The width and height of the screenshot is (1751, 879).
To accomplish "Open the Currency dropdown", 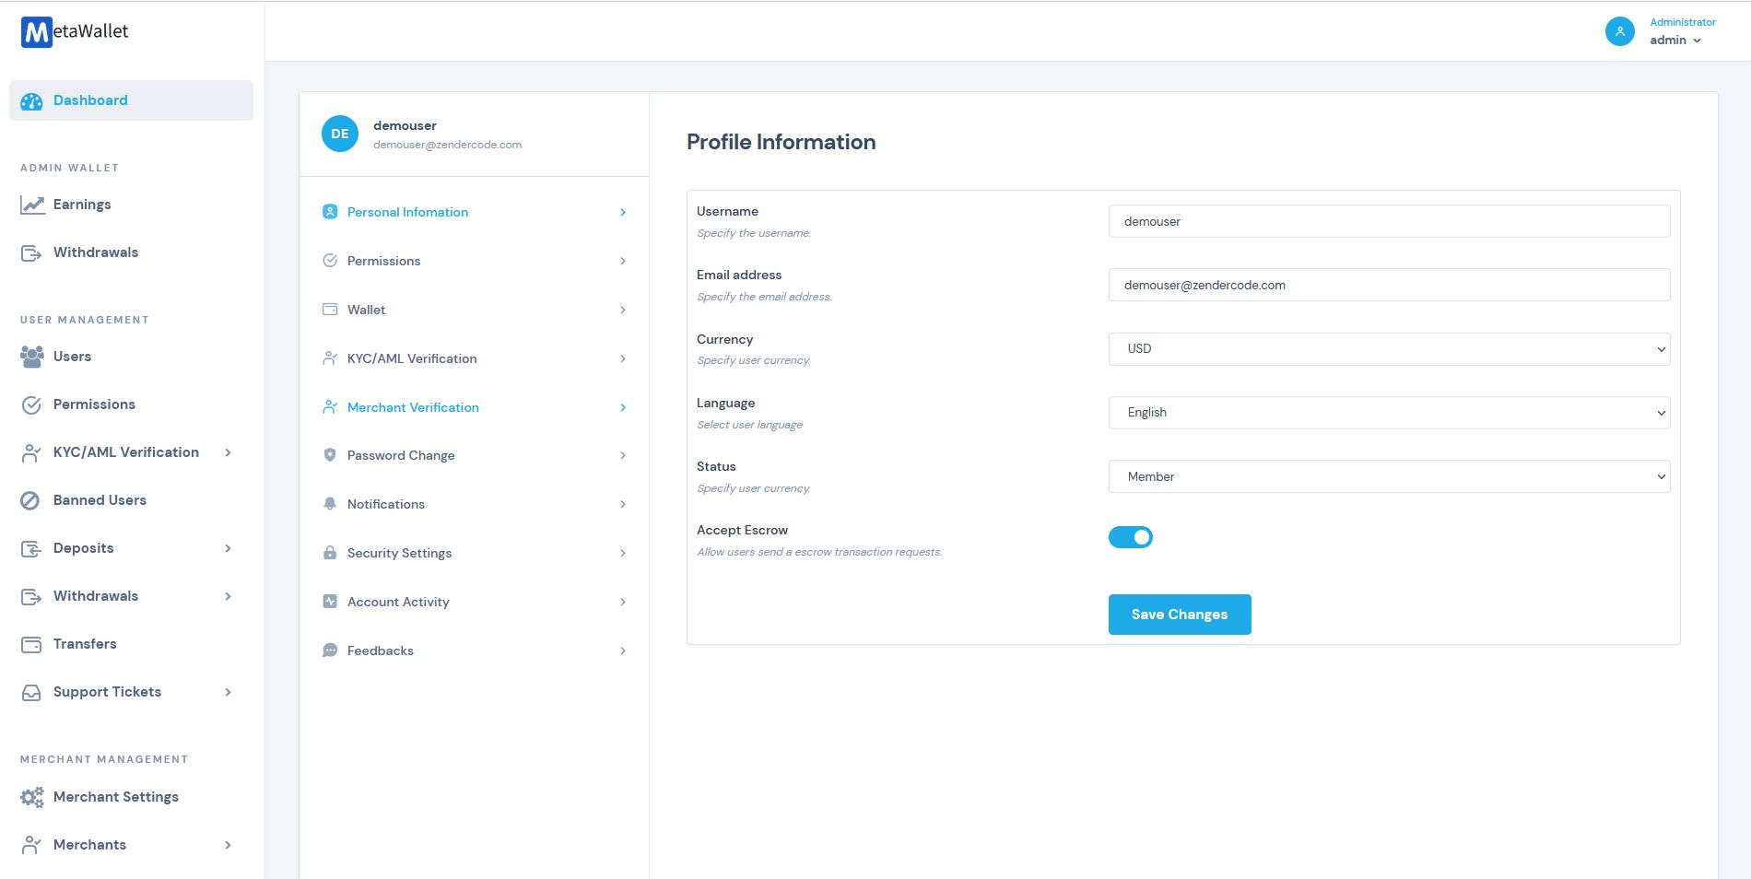I will [1389, 349].
